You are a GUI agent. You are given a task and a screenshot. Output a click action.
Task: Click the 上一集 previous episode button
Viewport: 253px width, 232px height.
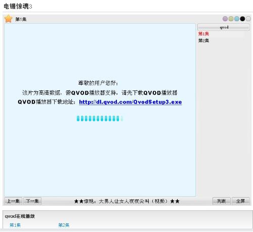[x=13, y=201]
